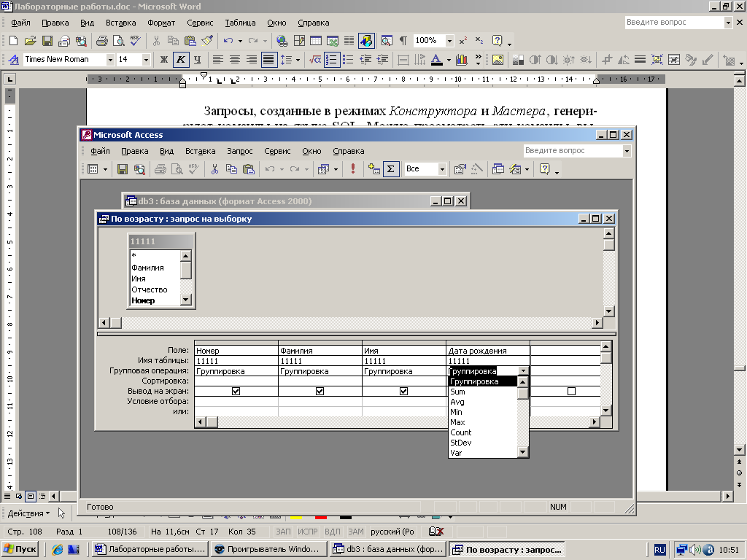Click Word's Font Color letter A icon
The width and height of the screenshot is (747, 560).
(x=436, y=60)
